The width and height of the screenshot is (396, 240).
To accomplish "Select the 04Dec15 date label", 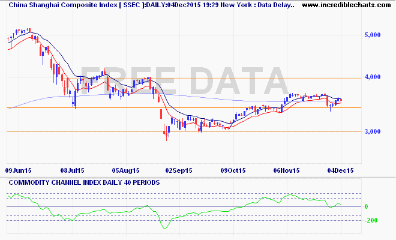I will tap(340, 171).
